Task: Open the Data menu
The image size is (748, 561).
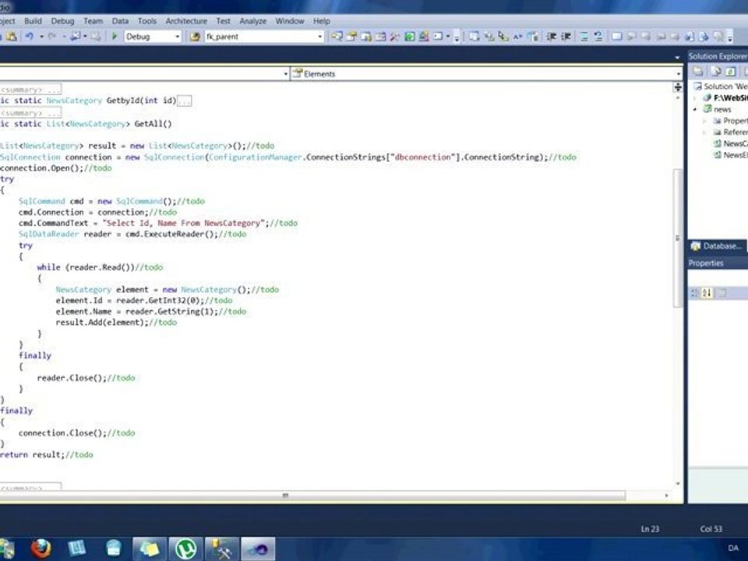Action: pyautogui.click(x=120, y=21)
